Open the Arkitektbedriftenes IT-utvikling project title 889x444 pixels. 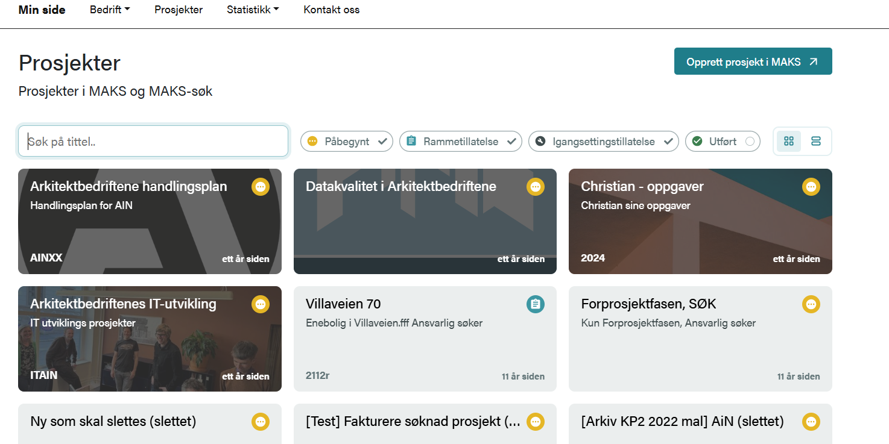[123, 304]
